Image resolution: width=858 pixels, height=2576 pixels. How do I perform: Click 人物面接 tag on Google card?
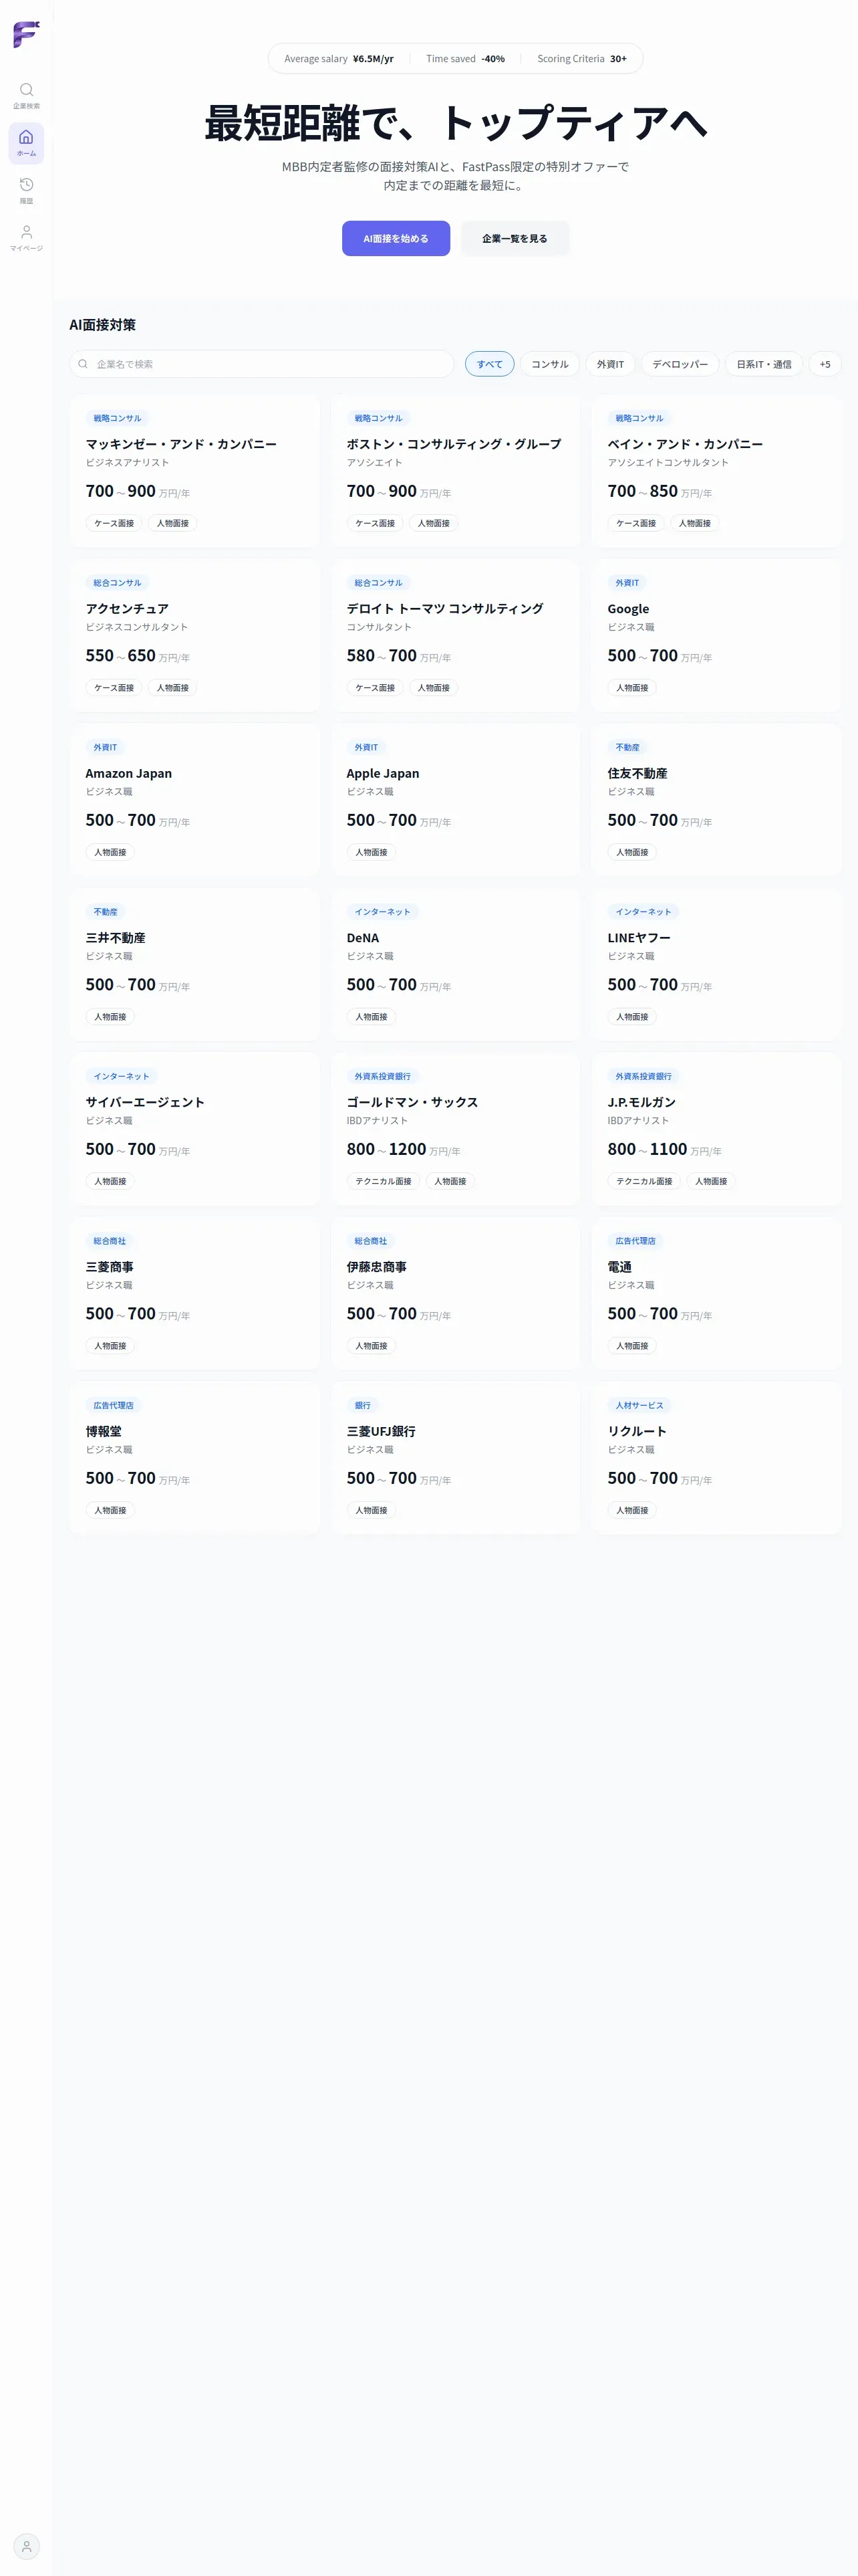pyautogui.click(x=632, y=688)
